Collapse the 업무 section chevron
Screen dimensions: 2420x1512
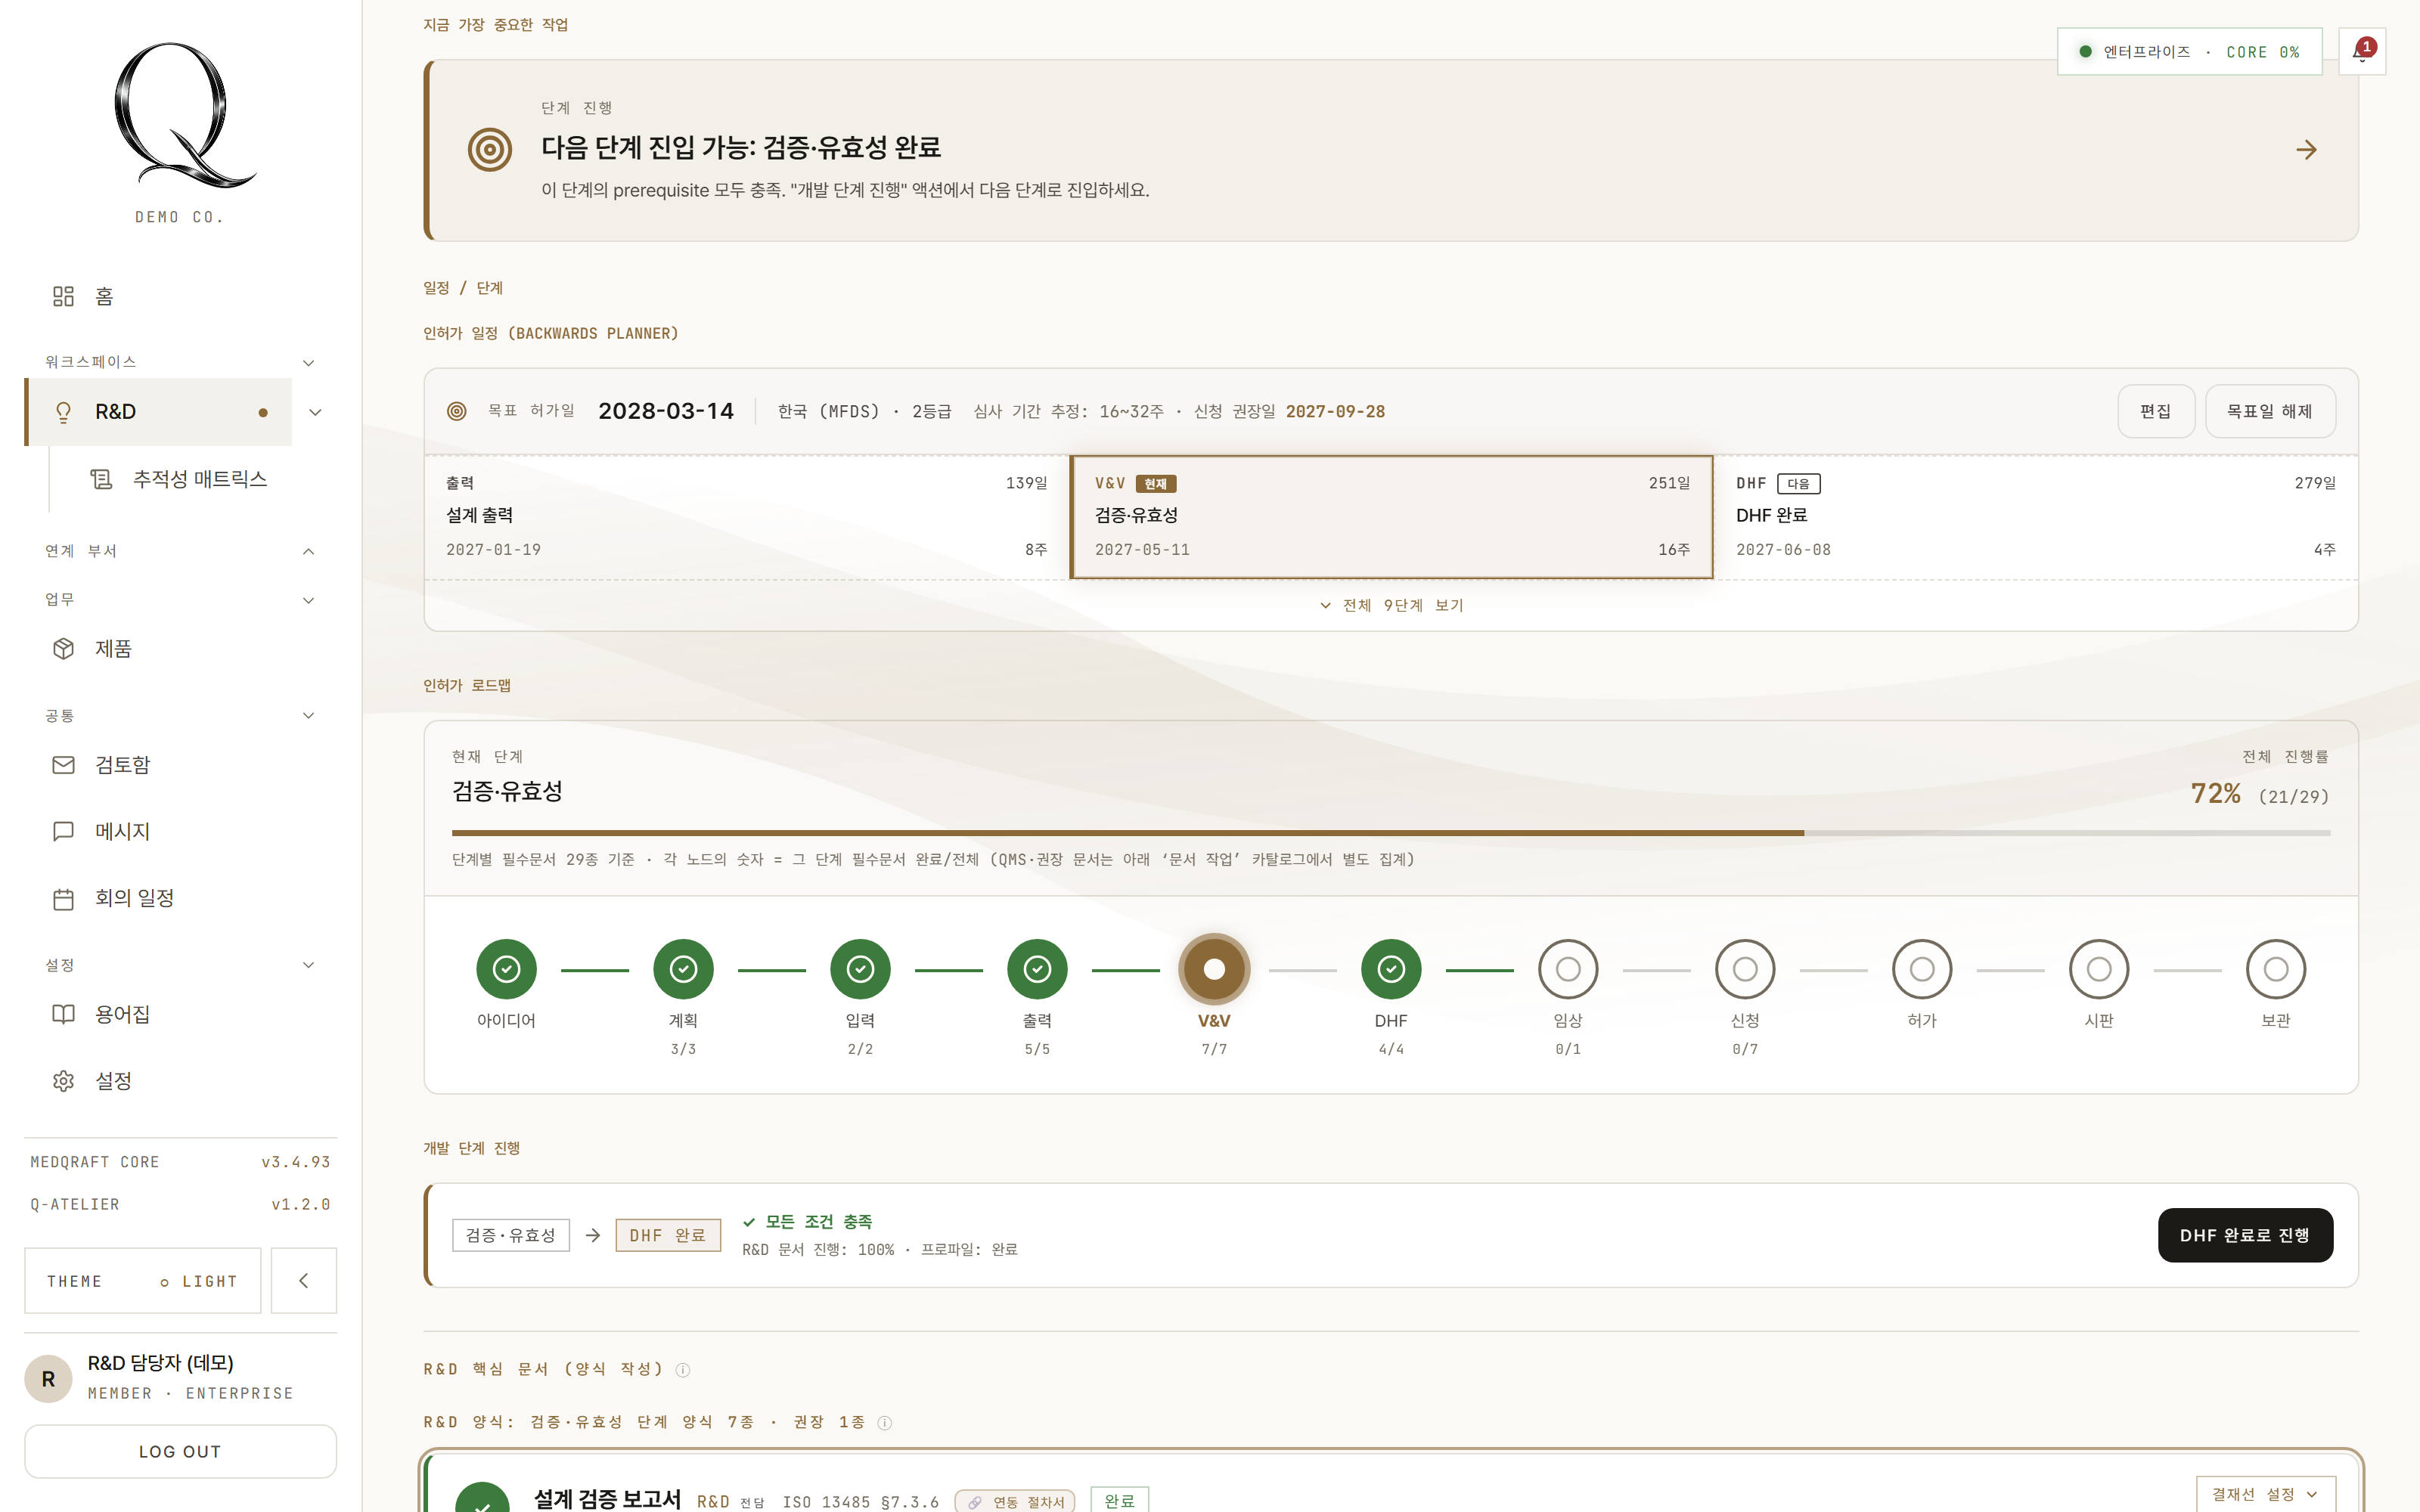(309, 600)
